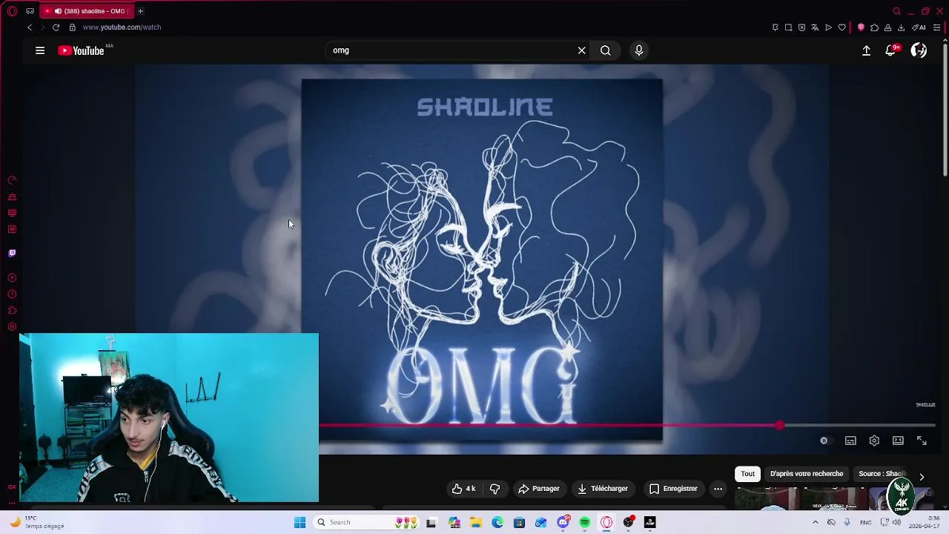This screenshot has width=949, height=534.
Task: View site security padlock info
Action: coord(72,27)
